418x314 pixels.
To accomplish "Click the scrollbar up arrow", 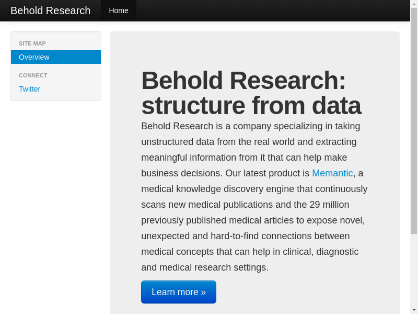I will [414, 4].
